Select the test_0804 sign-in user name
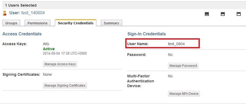Image resolution: width=246 pixels, height=104 pixels. tap(176, 44)
